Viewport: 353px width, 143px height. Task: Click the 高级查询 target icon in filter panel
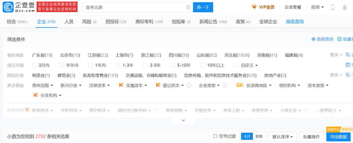click(313, 39)
